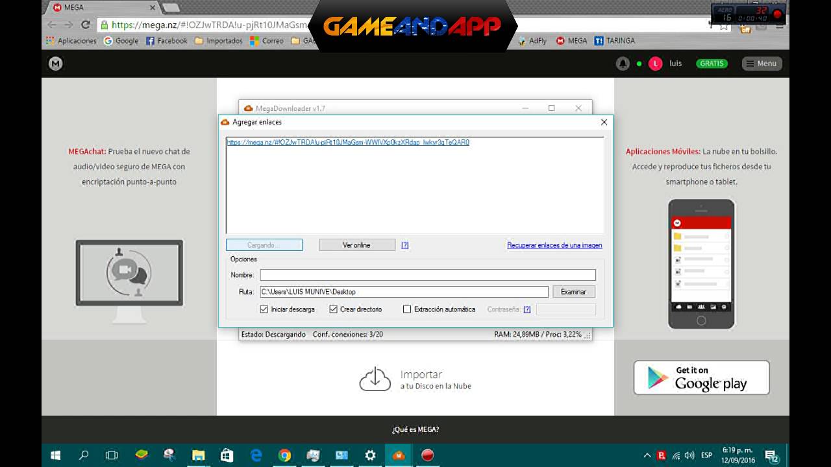Screen dimensions: 831x467
Task: Select the MEGA browser tab
Action: 101,8
